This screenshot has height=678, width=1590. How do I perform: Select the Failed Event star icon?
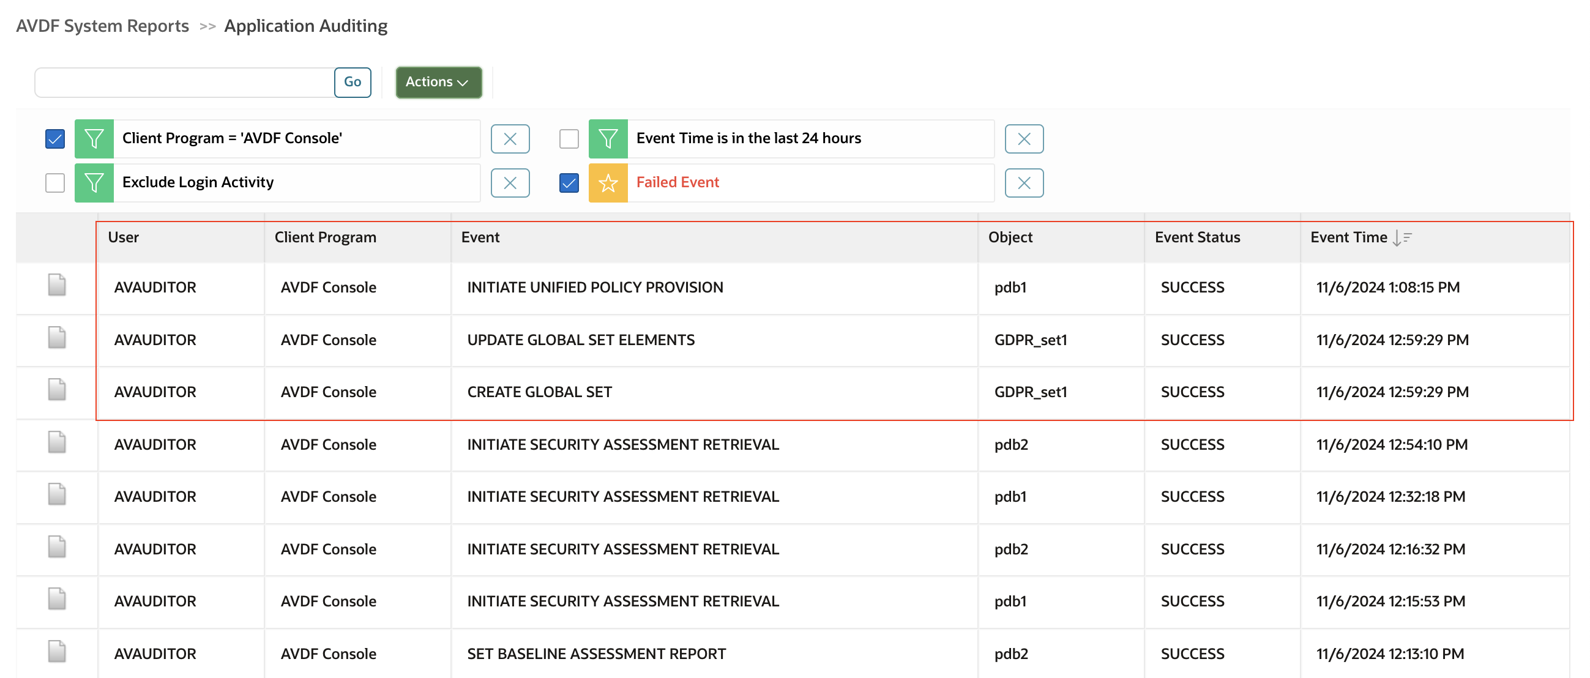point(608,182)
